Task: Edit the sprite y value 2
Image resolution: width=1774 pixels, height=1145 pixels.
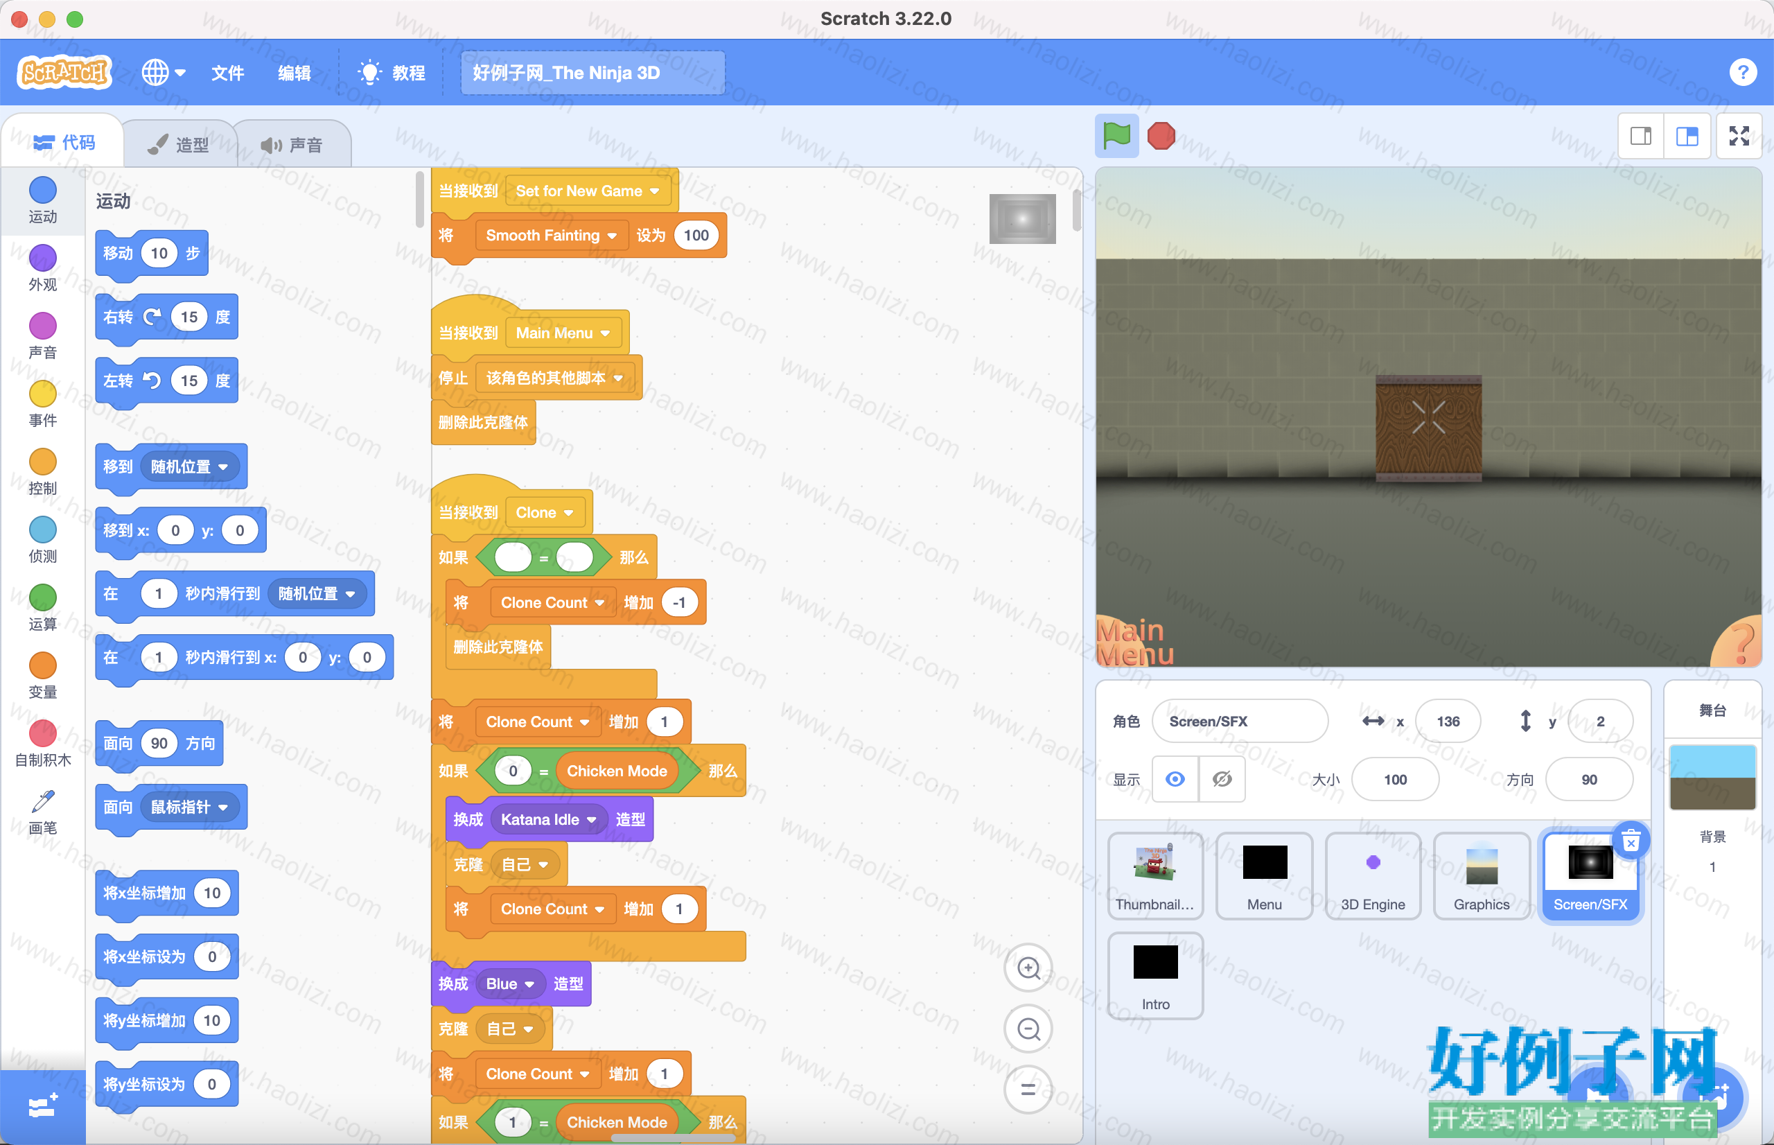Action: click(1599, 722)
